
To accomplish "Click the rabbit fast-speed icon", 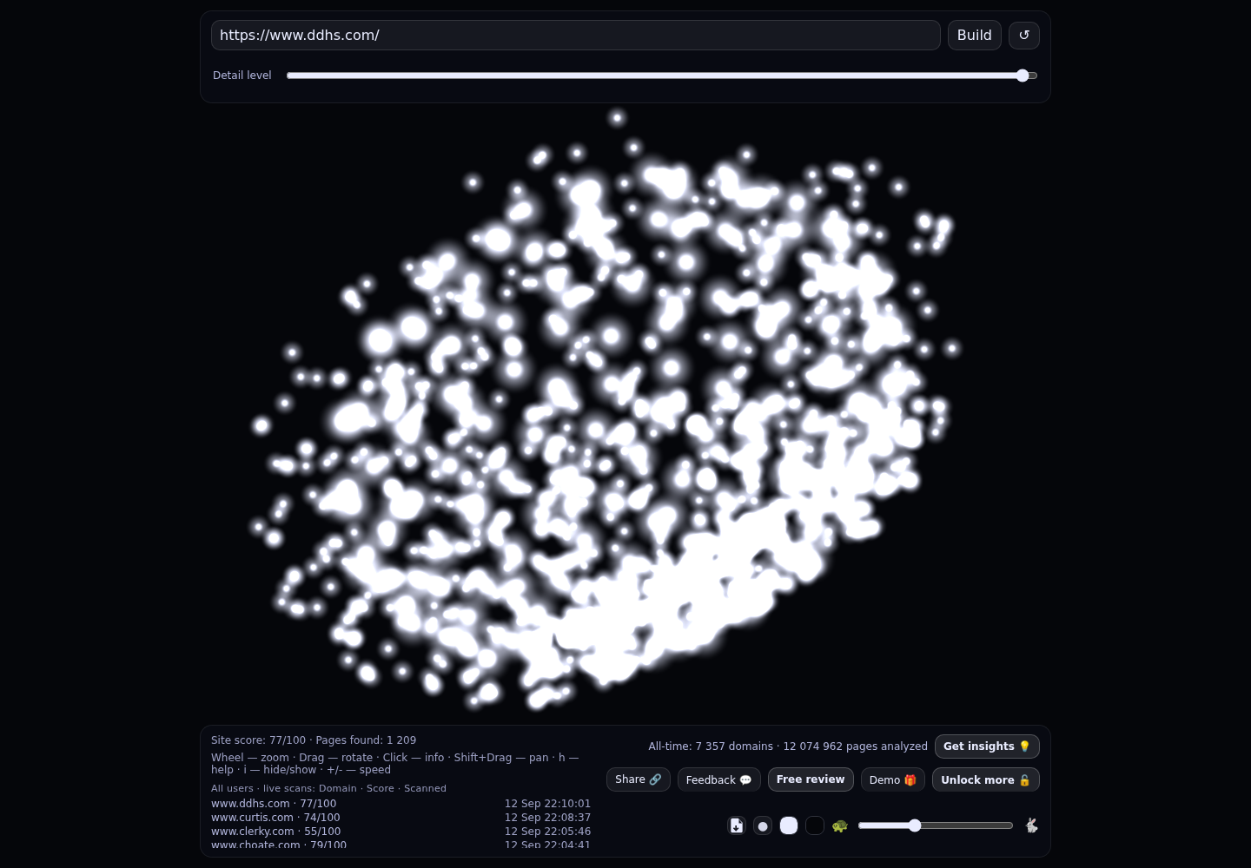I will tap(1031, 825).
